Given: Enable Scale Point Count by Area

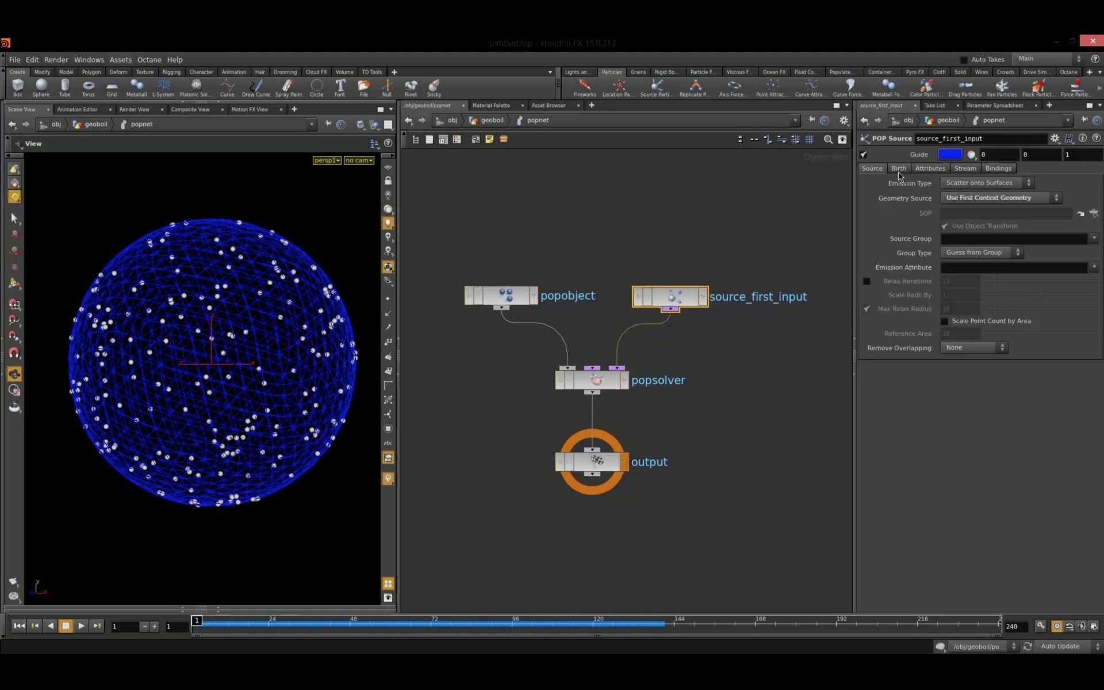Looking at the screenshot, I should point(946,320).
